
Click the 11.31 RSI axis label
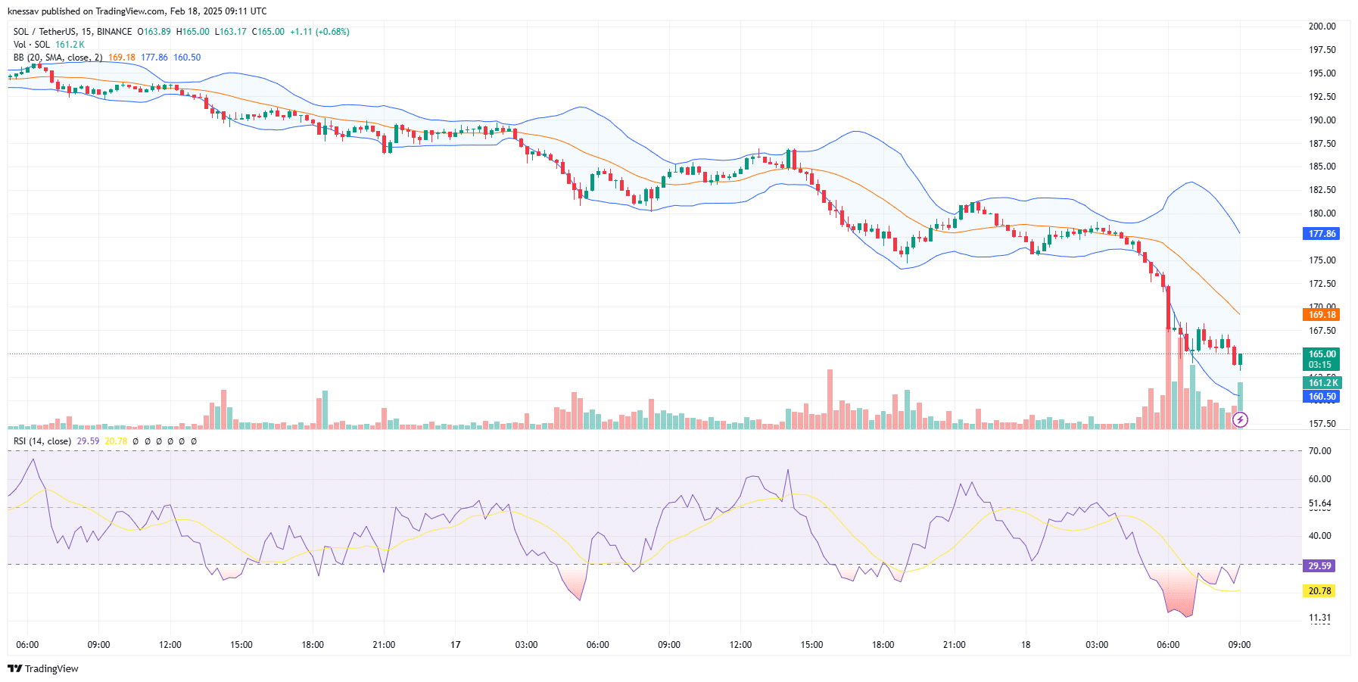1319,618
